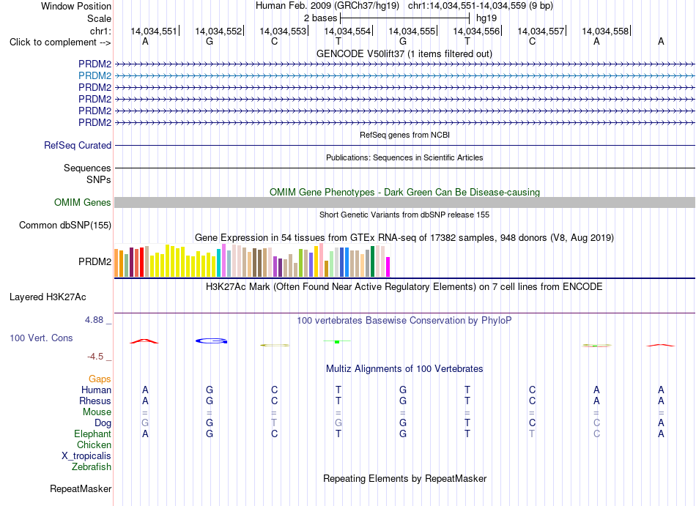
Task: Open the RefSeq Curated track label
Action: pyautogui.click(x=78, y=146)
